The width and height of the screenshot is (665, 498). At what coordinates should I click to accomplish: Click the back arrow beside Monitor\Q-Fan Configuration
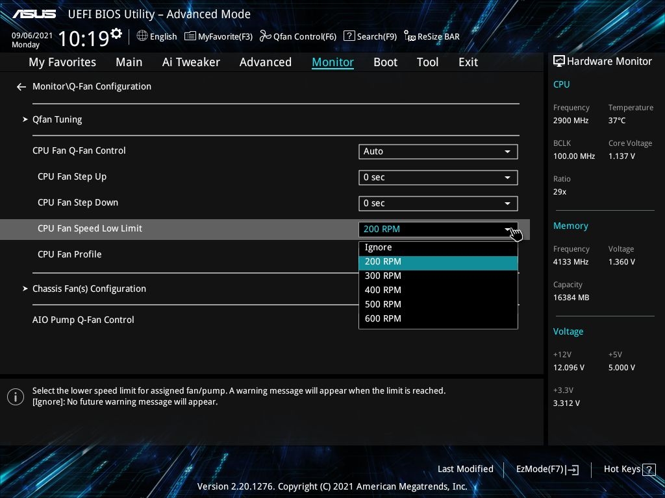[21, 87]
